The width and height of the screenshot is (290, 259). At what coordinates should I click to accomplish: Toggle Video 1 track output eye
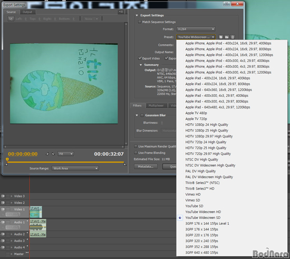point(3,209)
